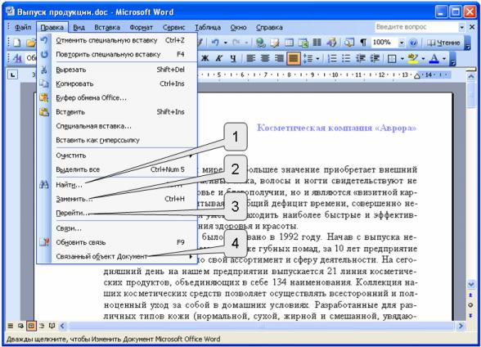Toggle bold formatting (Ж) button

205,58
